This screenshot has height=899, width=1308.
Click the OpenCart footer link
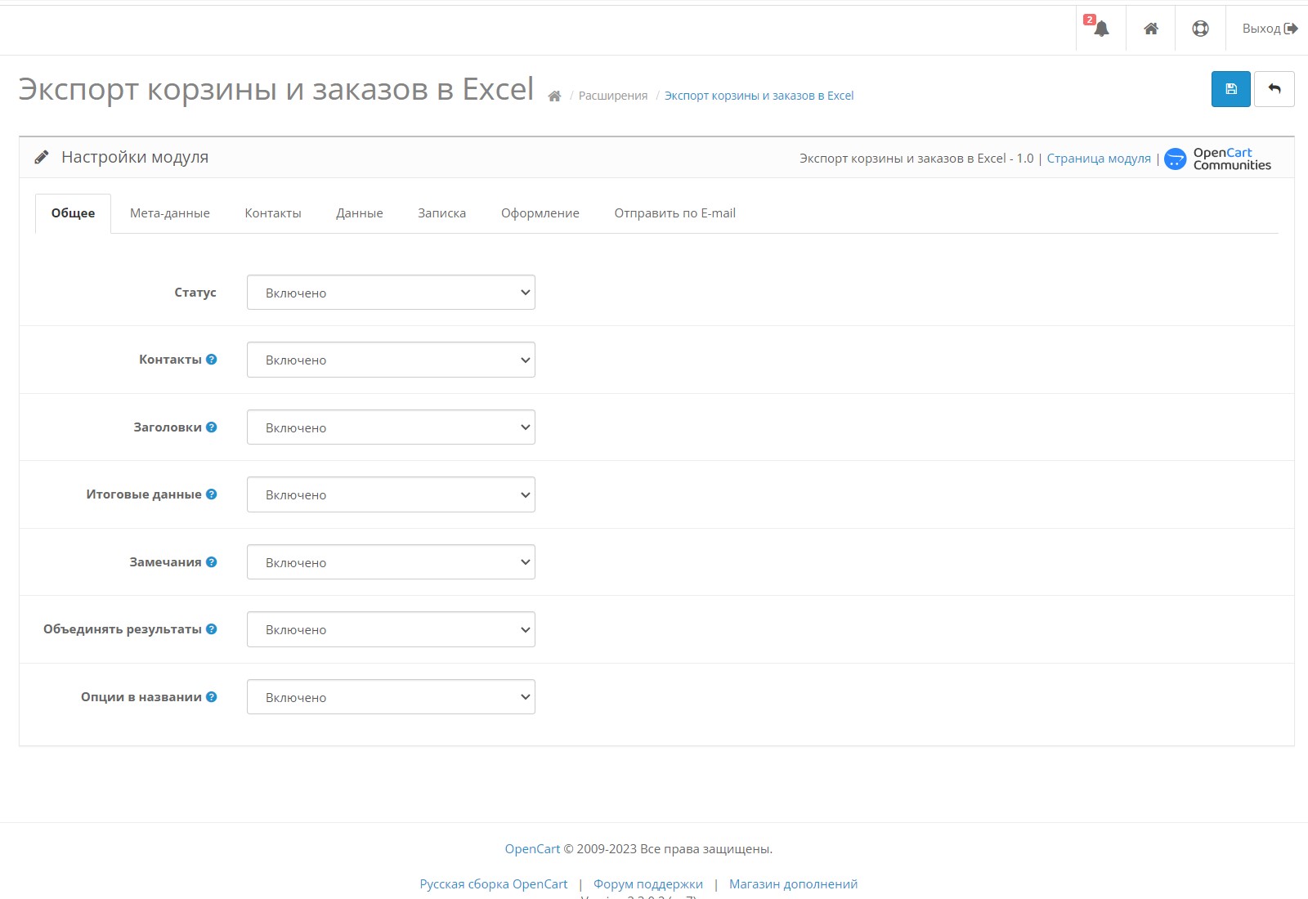[532, 849]
